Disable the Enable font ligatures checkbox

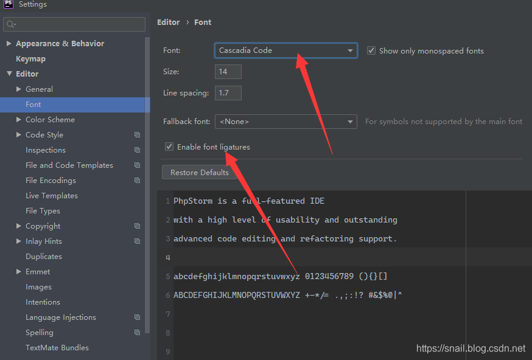[x=169, y=146]
